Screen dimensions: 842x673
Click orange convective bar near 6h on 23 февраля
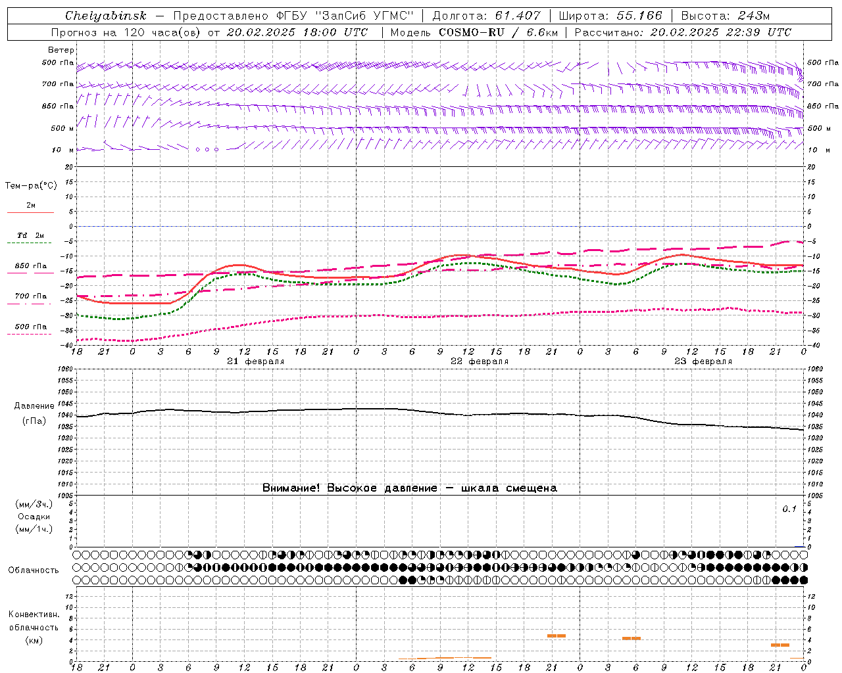click(x=631, y=638)
